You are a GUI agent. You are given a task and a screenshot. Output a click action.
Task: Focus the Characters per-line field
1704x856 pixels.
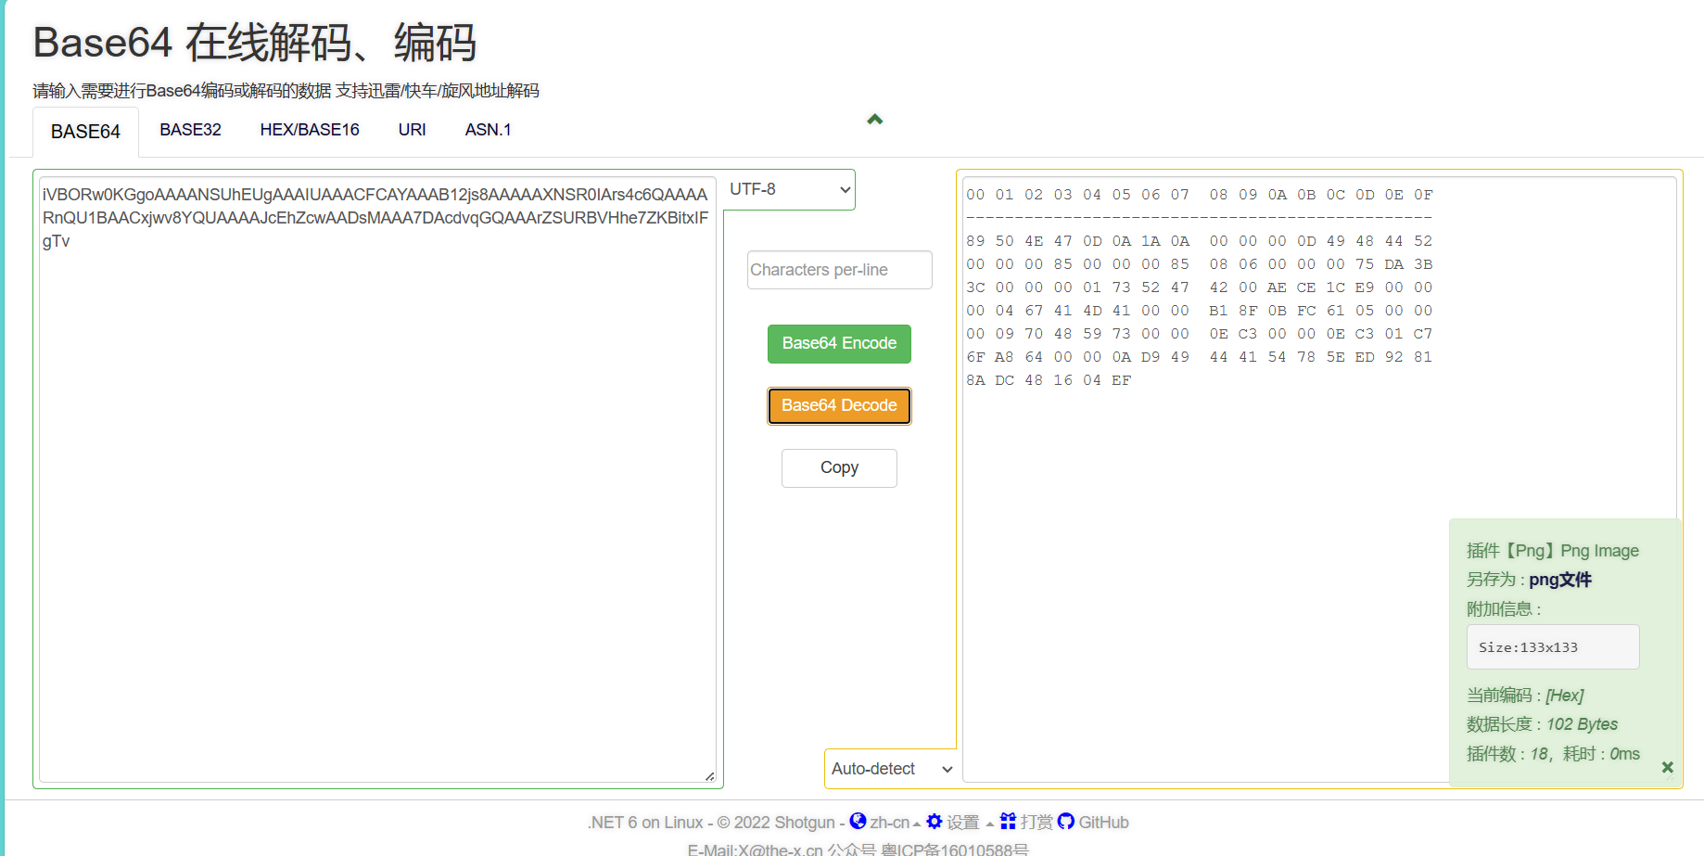(840, 270)
